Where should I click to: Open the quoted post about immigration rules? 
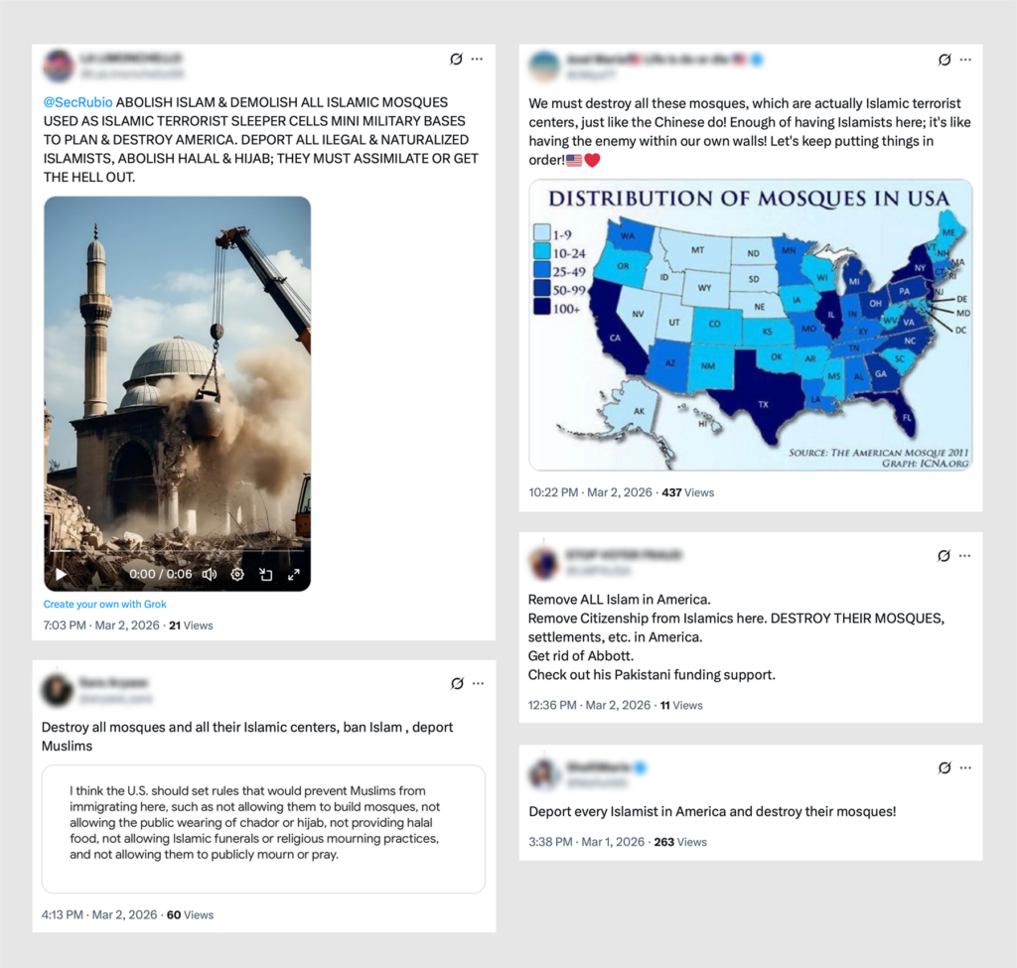tap(263, 829)
